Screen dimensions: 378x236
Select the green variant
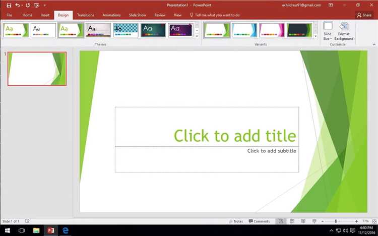pos(217,30)
